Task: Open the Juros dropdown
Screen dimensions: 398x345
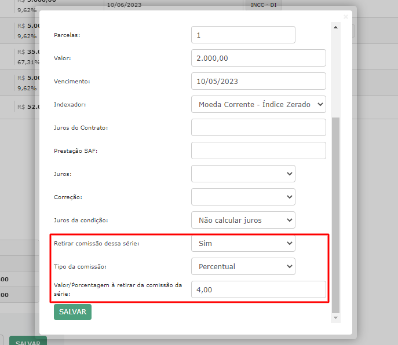Action: click(243, 174)
